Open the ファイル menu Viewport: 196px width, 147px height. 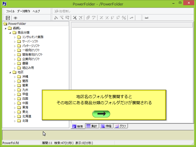point(10,11)
